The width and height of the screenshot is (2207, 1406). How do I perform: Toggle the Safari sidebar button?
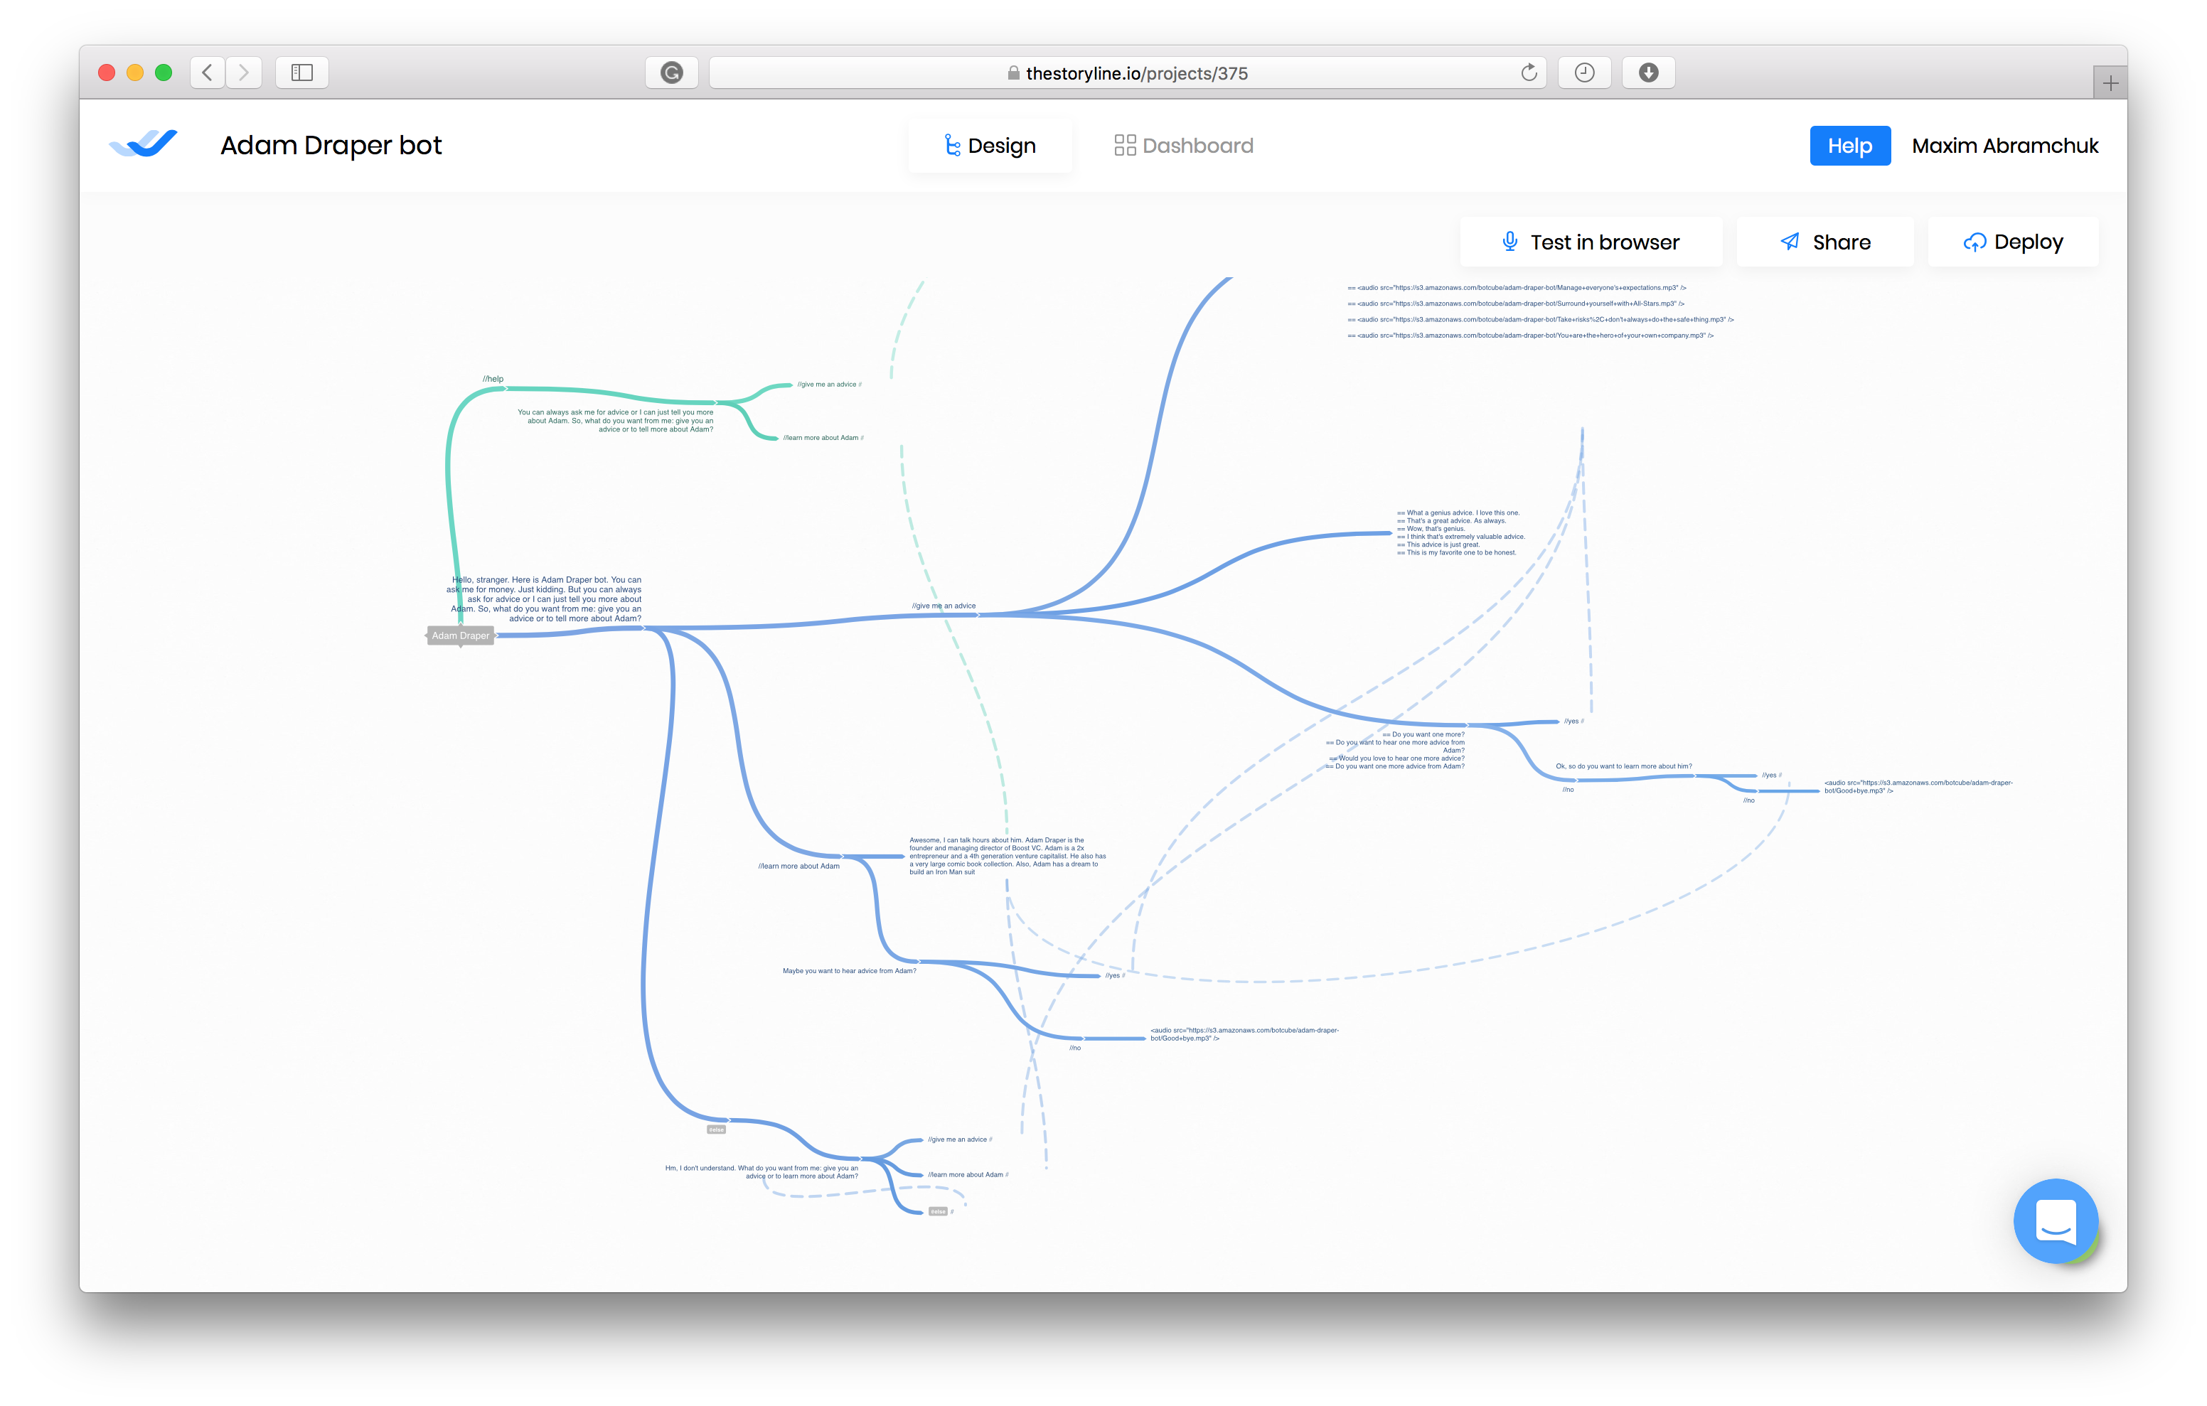pyautogui.click(x=301, y=73)
